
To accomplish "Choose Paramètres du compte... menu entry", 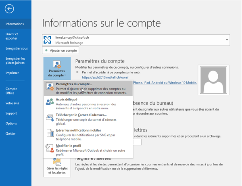I will (88, 88).
